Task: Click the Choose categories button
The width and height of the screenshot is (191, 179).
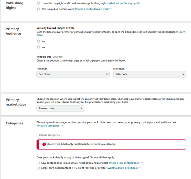Action: 49,135
